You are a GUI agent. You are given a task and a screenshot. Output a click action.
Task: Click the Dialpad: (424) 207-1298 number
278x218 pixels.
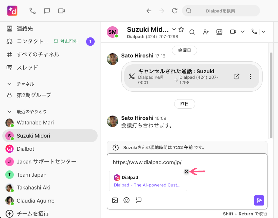click(x=152, y=37)
